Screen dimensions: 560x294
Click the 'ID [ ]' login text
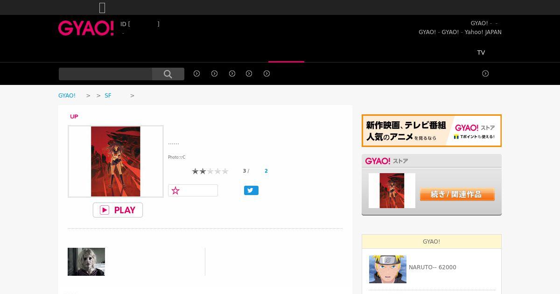[140, 24]
